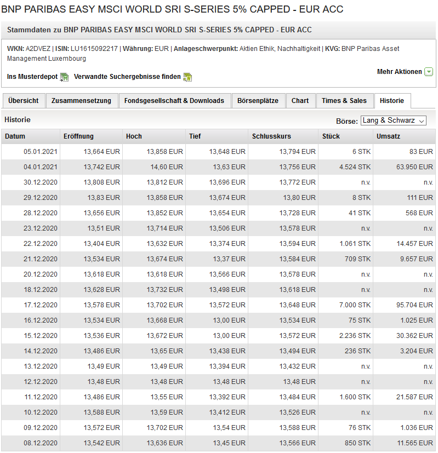Click Umsatz value 30.362 EUR
Viewport: 438px width, 453px height.
(414, 335)
